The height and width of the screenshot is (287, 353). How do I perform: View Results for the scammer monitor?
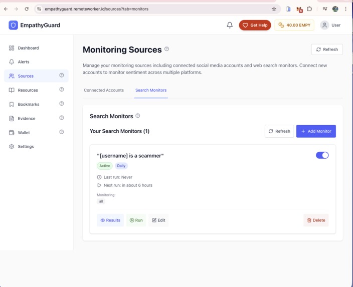coord(110,220)
